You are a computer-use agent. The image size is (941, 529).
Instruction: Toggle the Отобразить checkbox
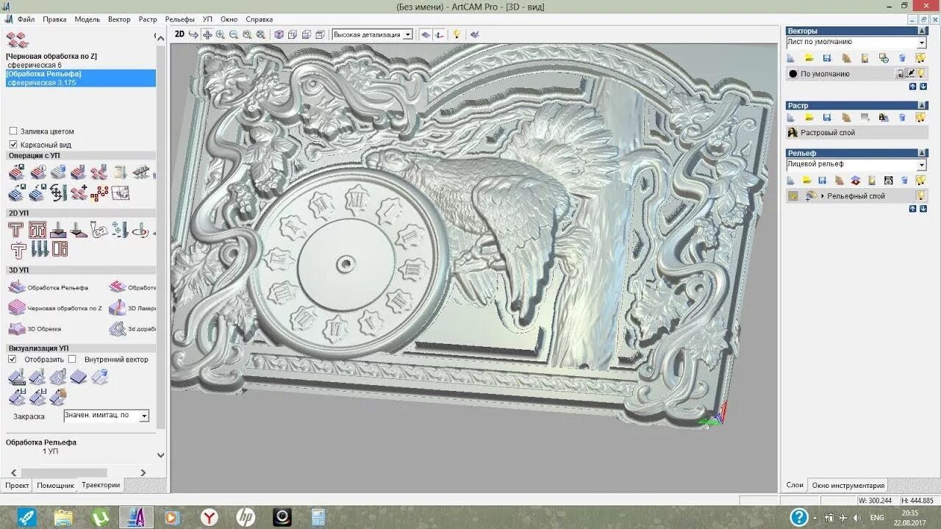[12, 359]
